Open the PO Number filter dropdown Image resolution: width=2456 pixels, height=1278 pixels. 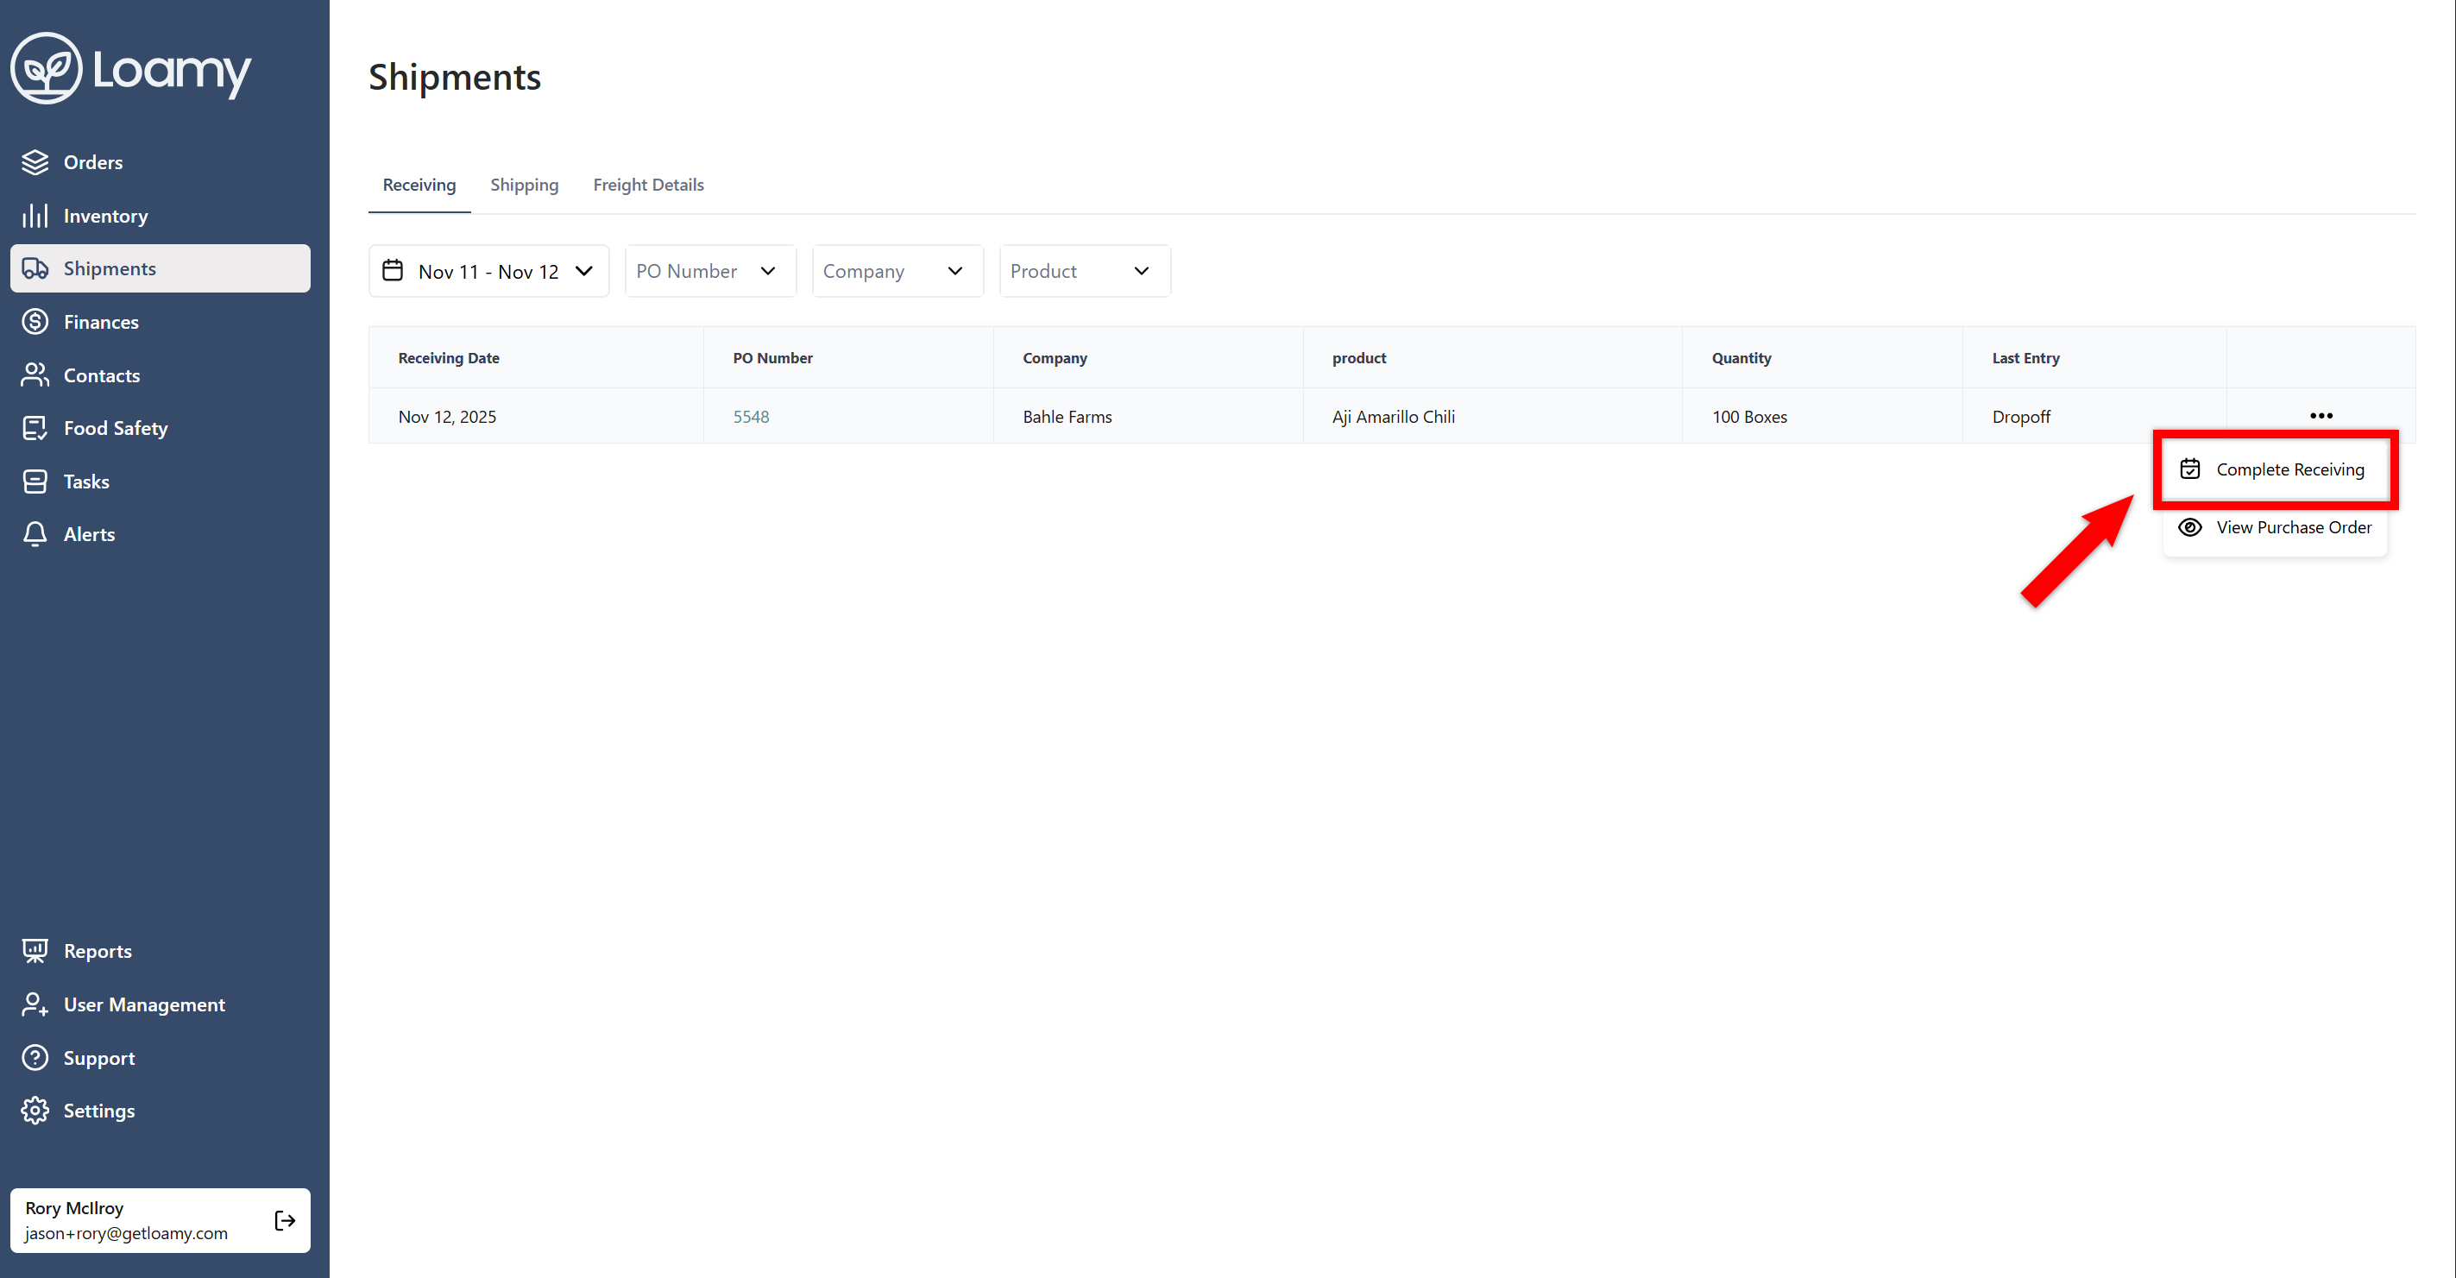click(x=709, y=271)
